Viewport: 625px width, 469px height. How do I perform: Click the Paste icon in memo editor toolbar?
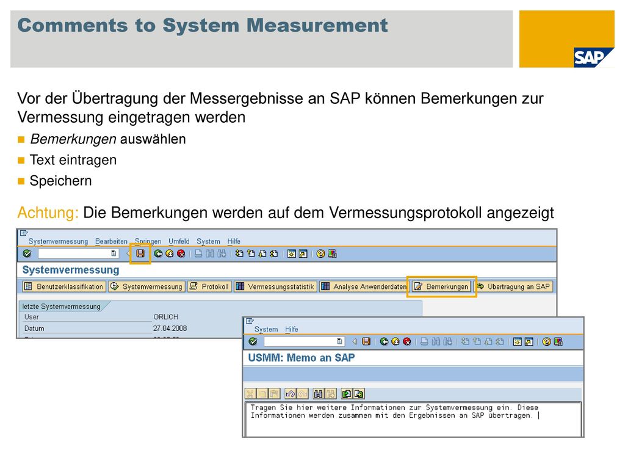click(275, 394)
